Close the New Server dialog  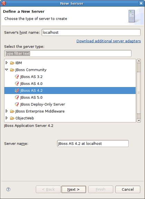pyautogui.click(x=141, y=3)
